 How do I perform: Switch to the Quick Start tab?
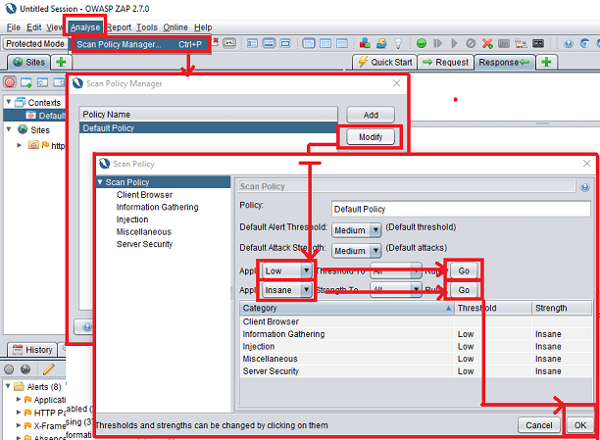pyautogui.click(x=384, y=62)
